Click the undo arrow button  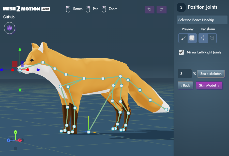[x=149, y=9]
